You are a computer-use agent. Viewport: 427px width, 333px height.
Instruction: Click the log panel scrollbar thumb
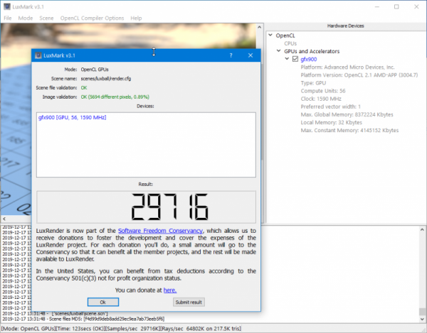422,311
